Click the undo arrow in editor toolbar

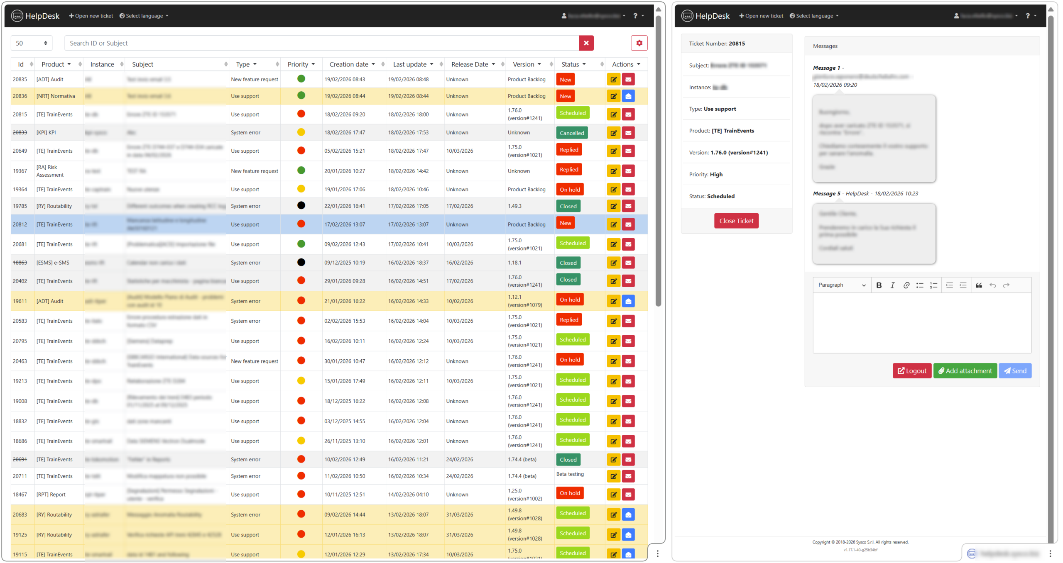click(x=992, y=285)
